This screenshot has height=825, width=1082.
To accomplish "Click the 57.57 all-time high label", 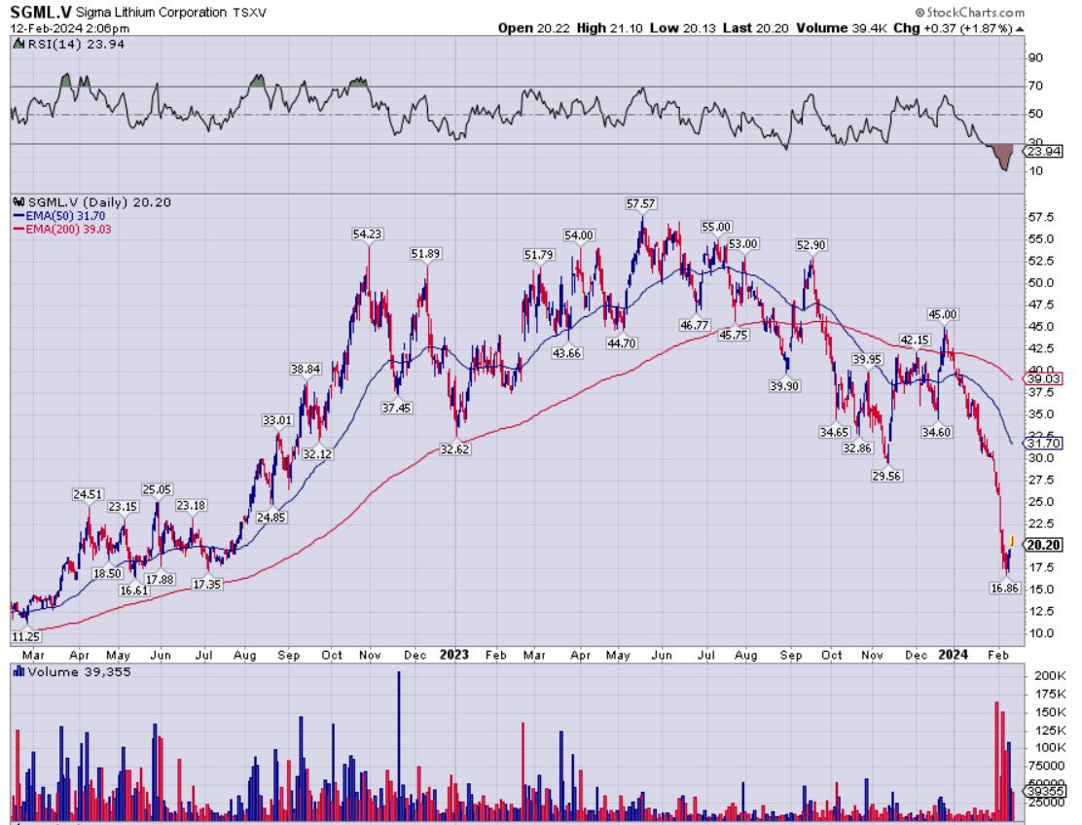I will pyautogui.click(x=640, y=203).
